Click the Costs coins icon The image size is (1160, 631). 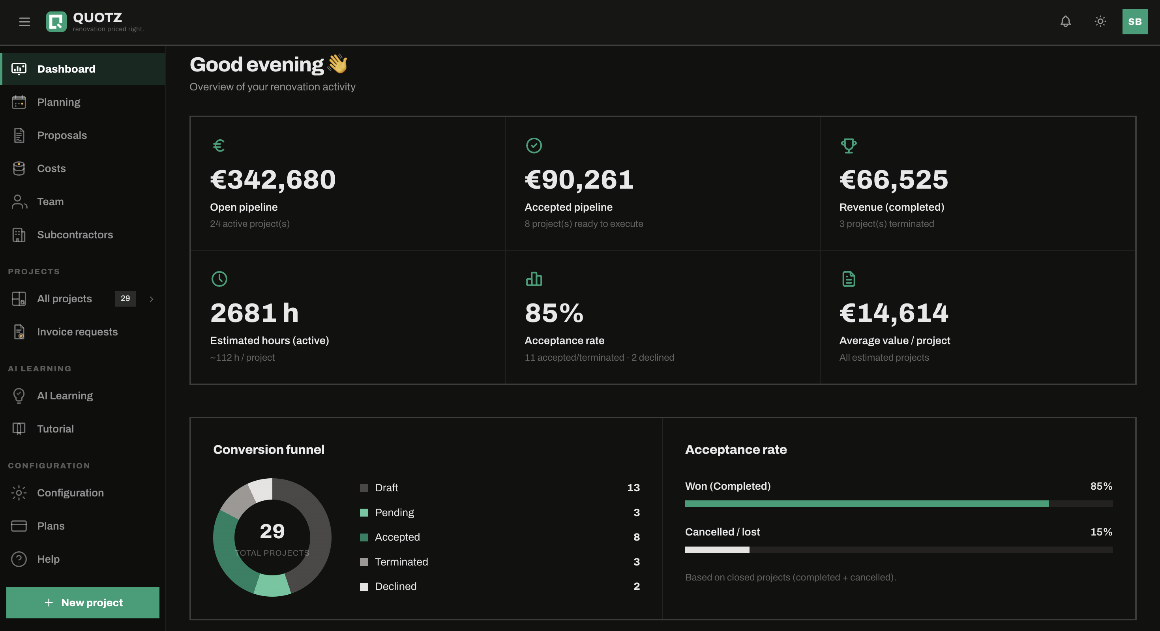click(x=19, y=169)
